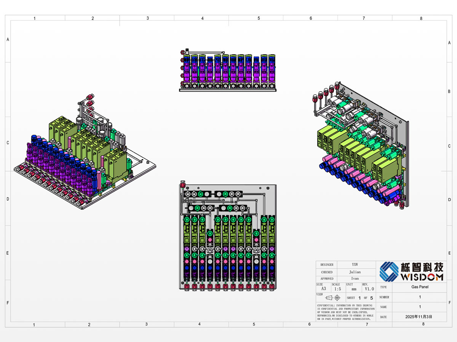Click the scale value 1:5
This screenshot has height=342, width=457.
tap(338, 289)
